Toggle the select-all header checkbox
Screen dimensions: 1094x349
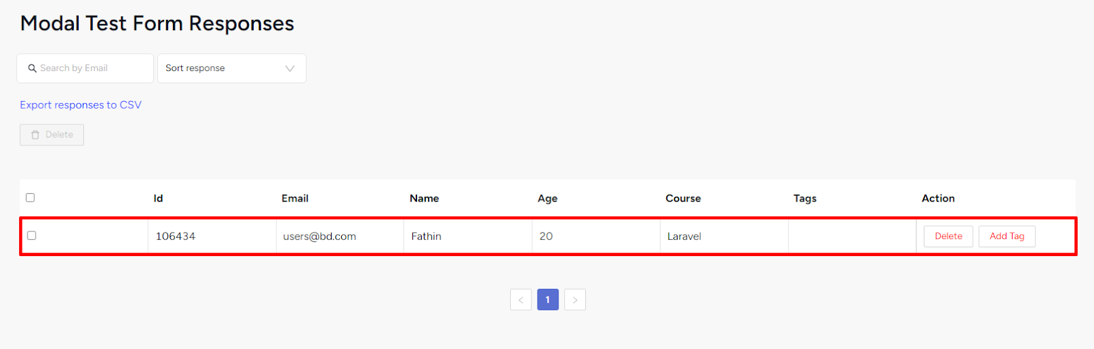(30, 197)
